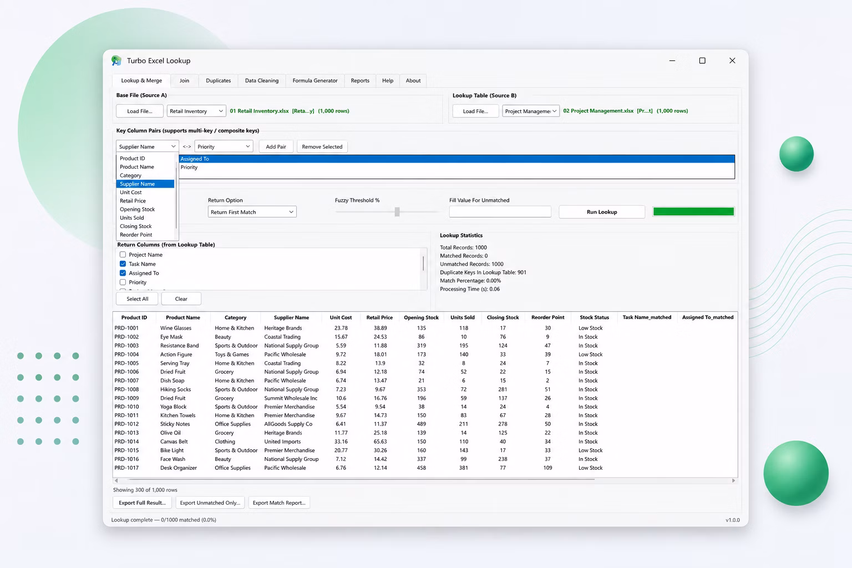Image resolution: width=852 pixels, height=568 pixels.
Task: Click Export Unmatched Only button
Action: pos(210,503)
